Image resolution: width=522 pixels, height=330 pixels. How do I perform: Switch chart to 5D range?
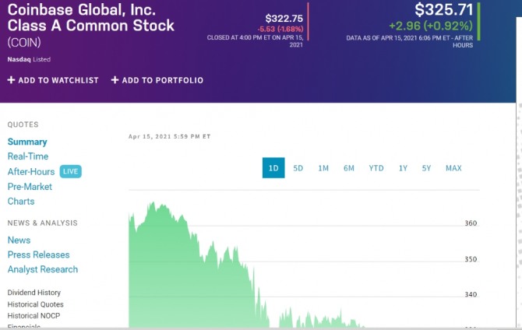(x=298, y=168)
